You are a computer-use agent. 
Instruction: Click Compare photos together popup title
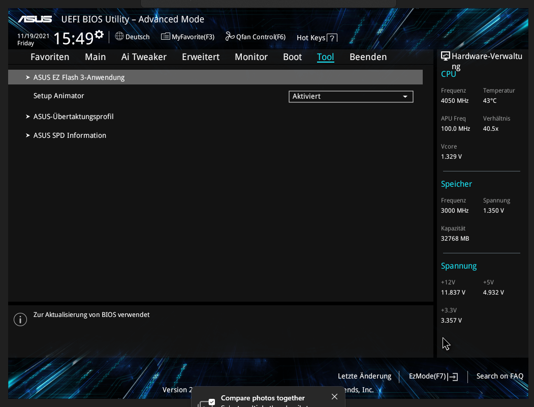pyautogui.click(x=263, y=398)
